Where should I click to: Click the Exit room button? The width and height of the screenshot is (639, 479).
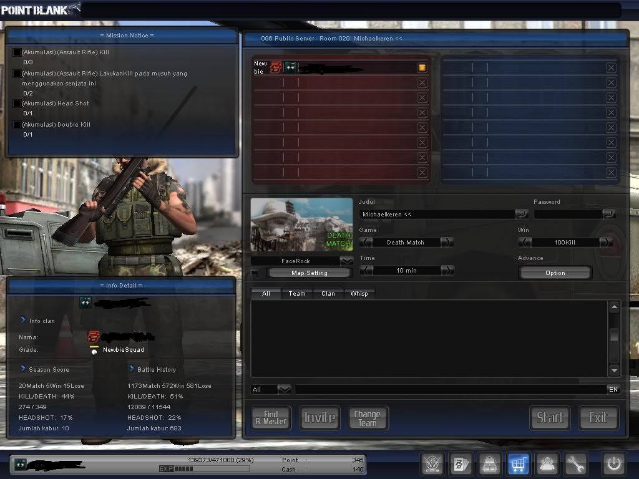click(x=598, y=418)
